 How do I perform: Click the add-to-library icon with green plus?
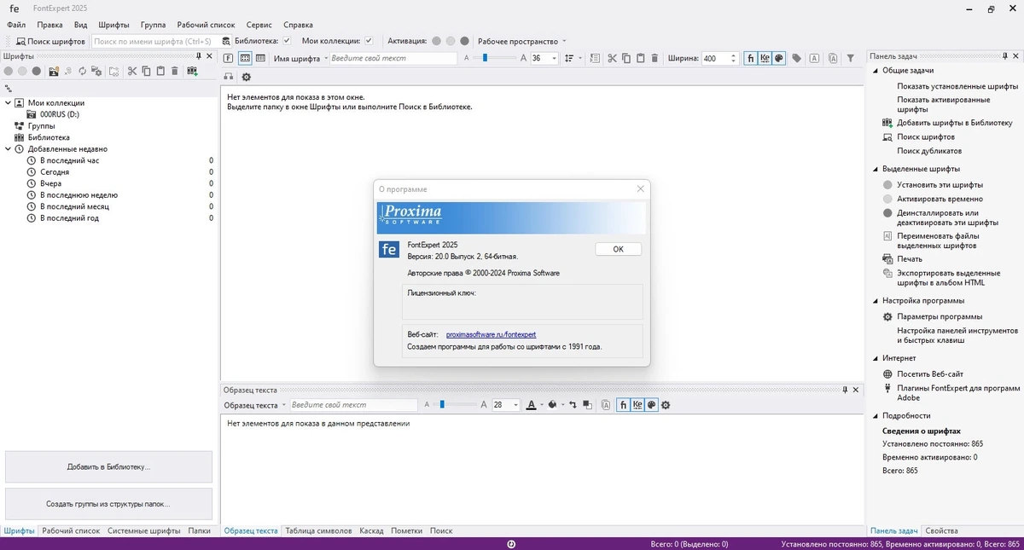[x=193, y=72]
